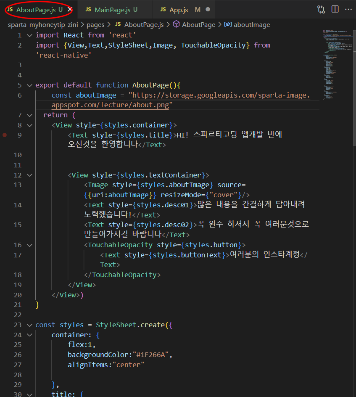Click styles.title on line 9
Image resolution: width=356 pixels, height=397 pixels.
tap(144, 135)
